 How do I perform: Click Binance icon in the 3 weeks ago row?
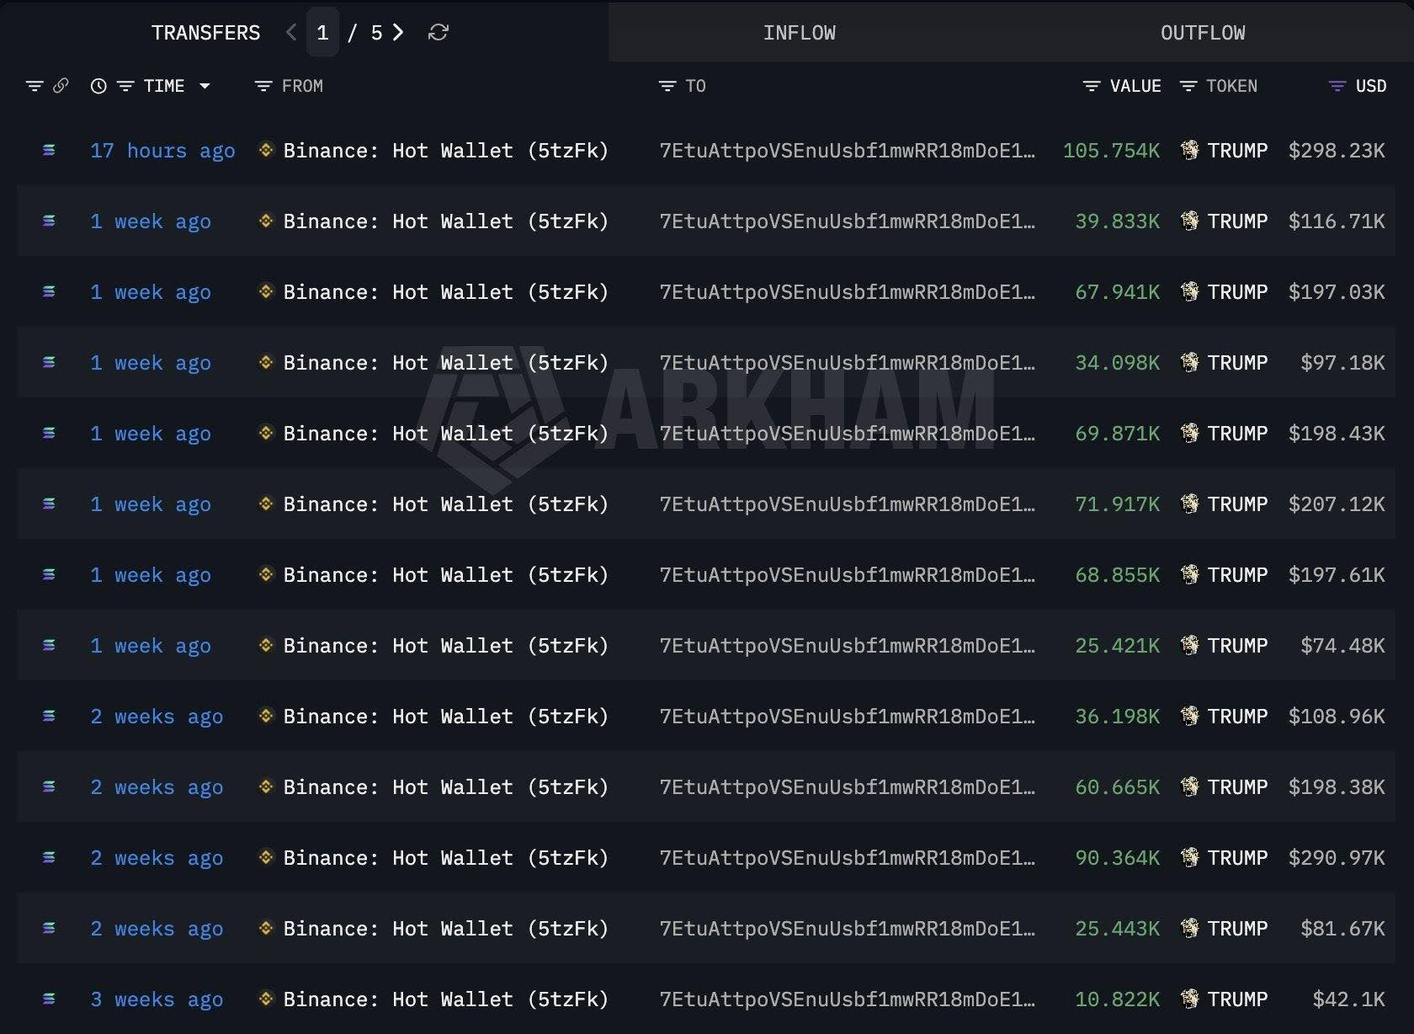(266, 999)
